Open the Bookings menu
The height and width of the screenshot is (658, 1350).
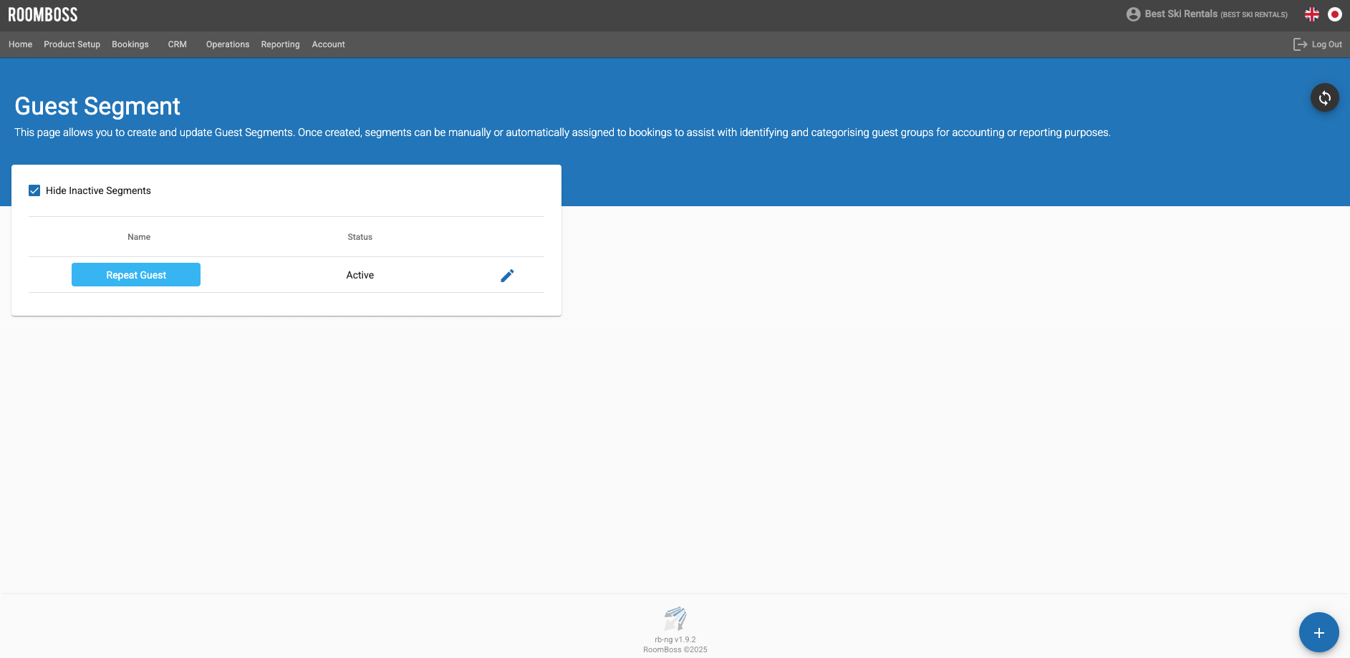click(130, 44)
